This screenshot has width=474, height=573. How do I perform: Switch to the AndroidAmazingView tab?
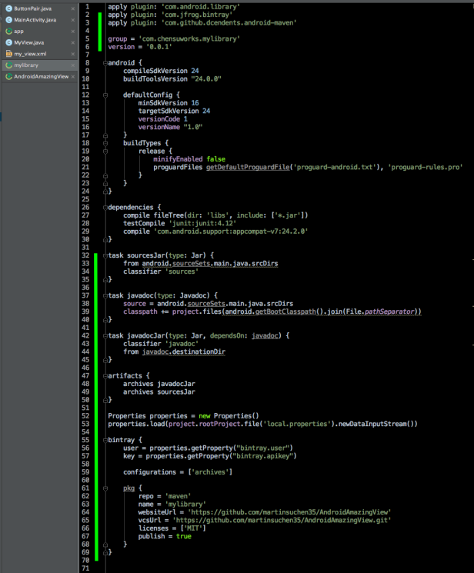click(39, 76)
